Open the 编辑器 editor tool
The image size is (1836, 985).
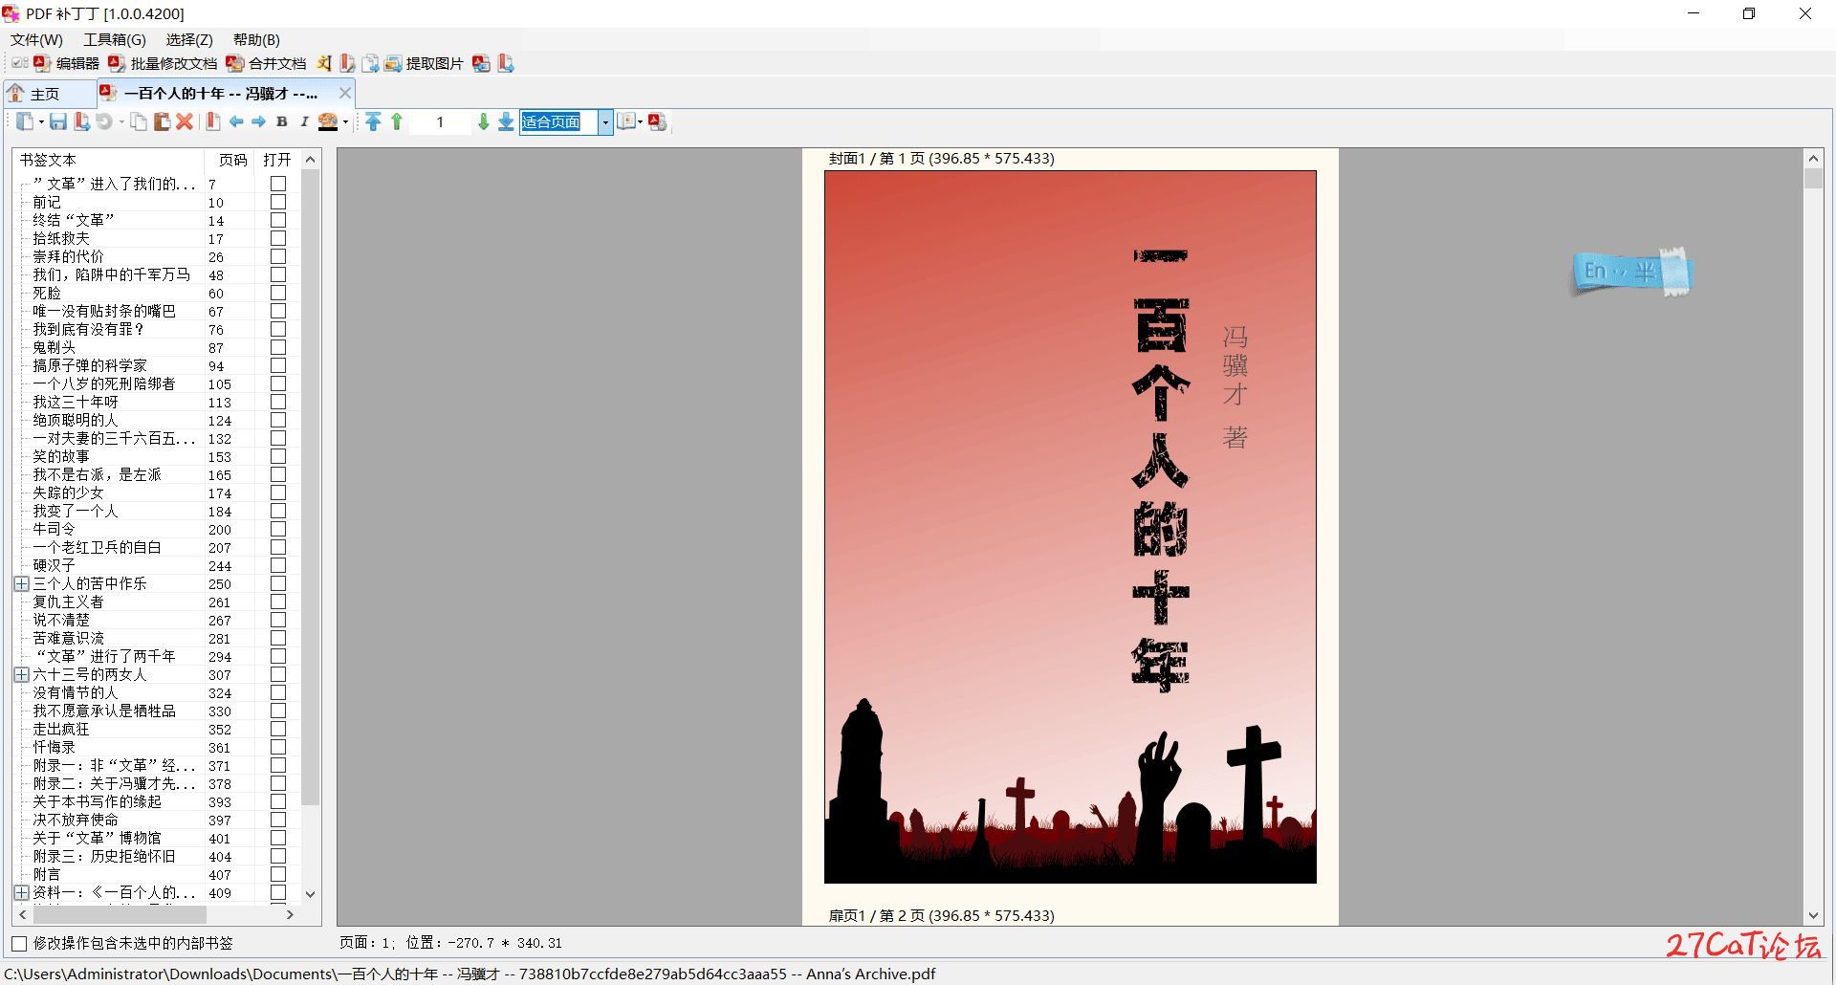pos(66,63)
